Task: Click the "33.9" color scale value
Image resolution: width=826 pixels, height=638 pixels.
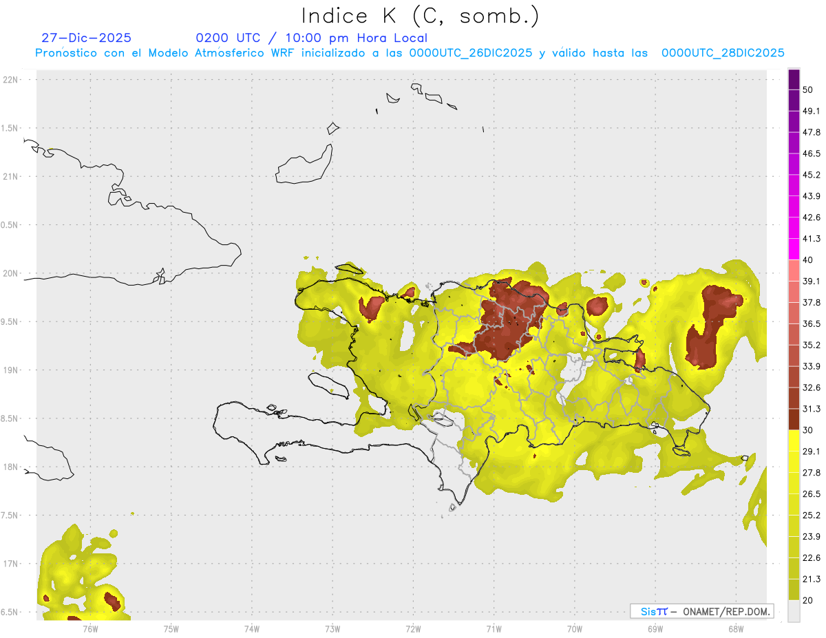Action: pos(812,366)
